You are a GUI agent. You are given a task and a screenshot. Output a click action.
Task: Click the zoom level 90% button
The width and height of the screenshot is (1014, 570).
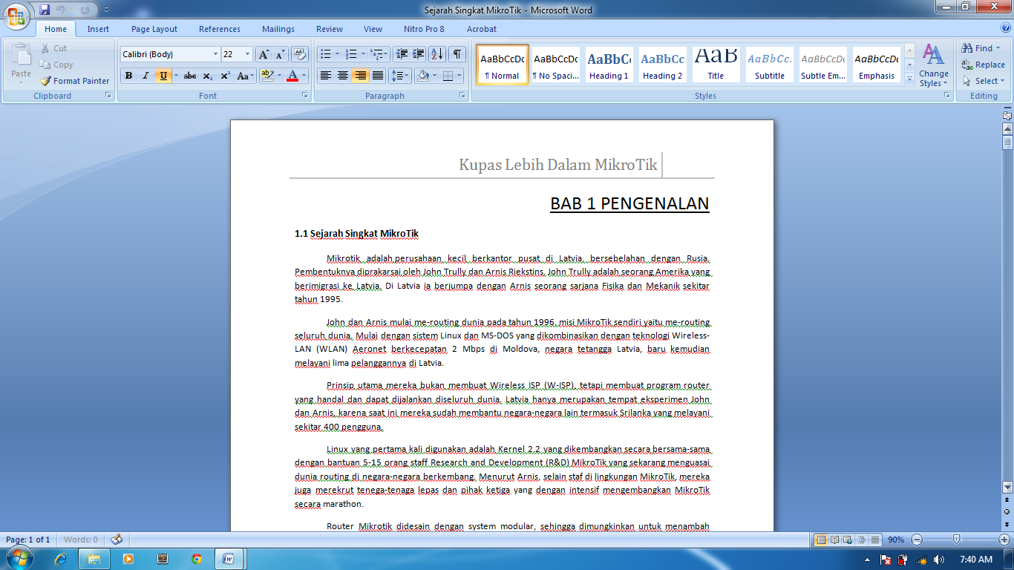[x=895, y=540]
